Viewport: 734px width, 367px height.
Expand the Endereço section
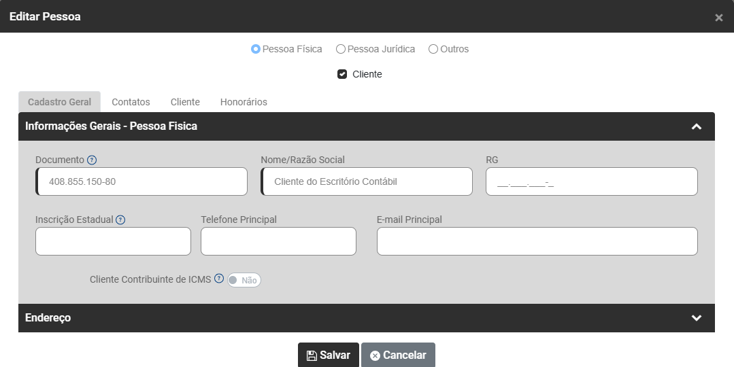696,318
